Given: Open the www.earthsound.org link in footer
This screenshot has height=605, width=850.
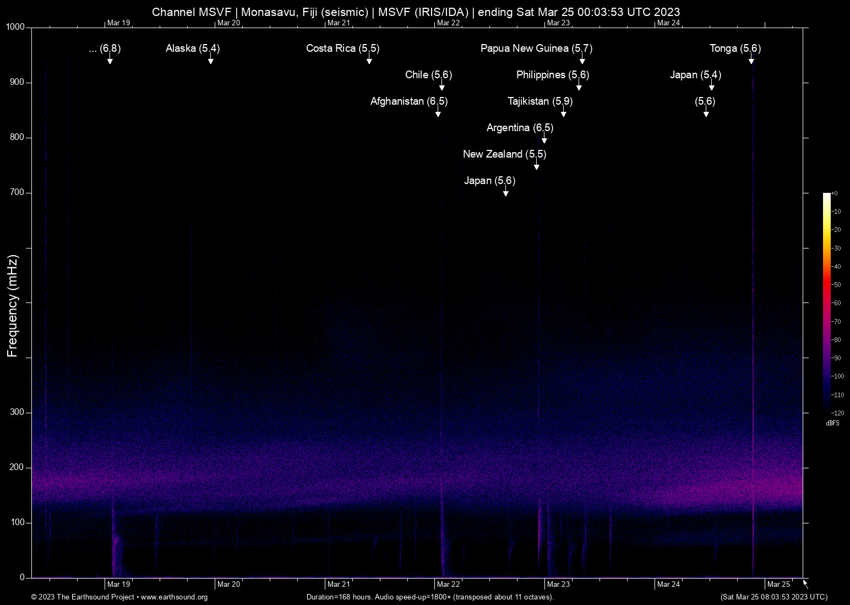Looking at the screenshot, I should 174,597.
